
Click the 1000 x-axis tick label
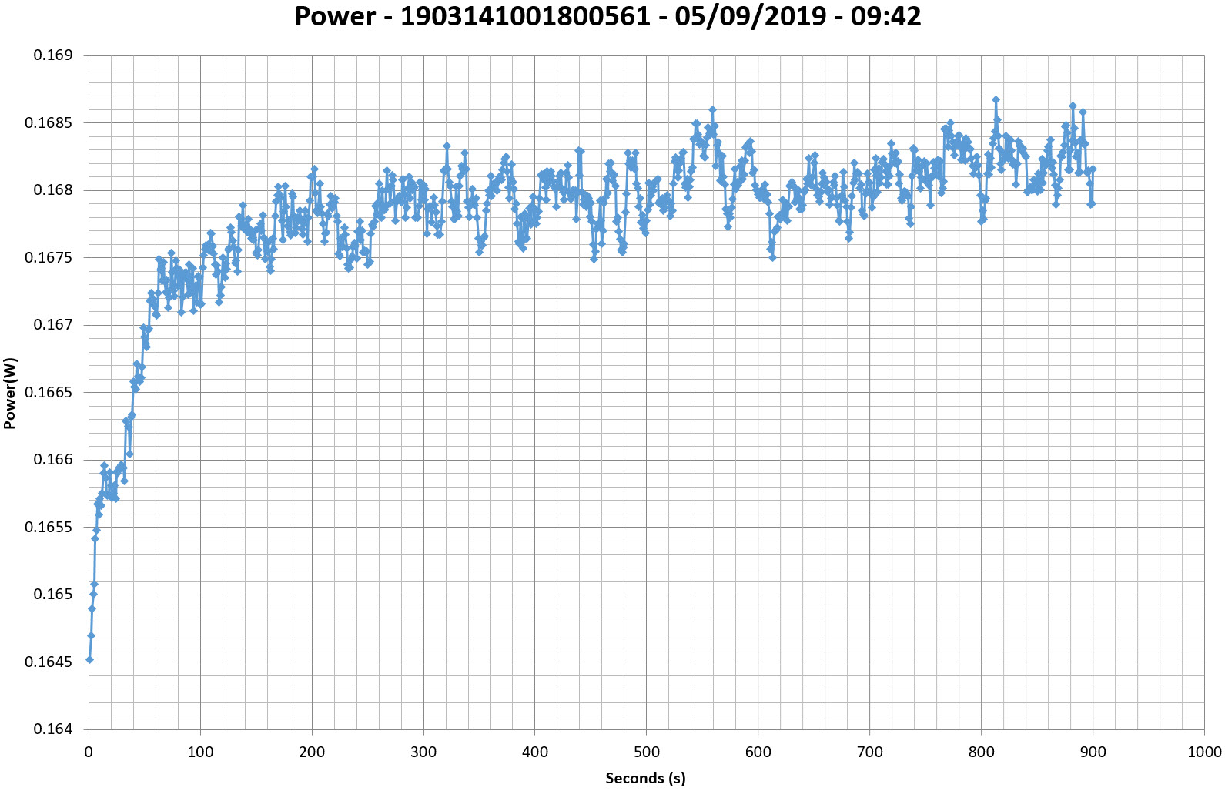point(1203,752)
